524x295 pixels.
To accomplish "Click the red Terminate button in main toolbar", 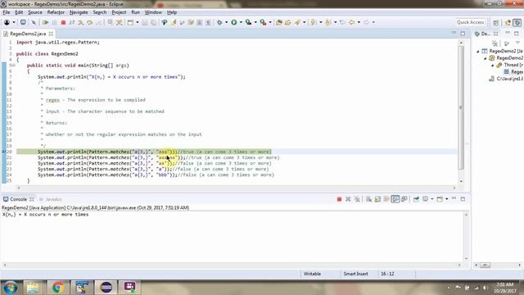I will 63,22.
